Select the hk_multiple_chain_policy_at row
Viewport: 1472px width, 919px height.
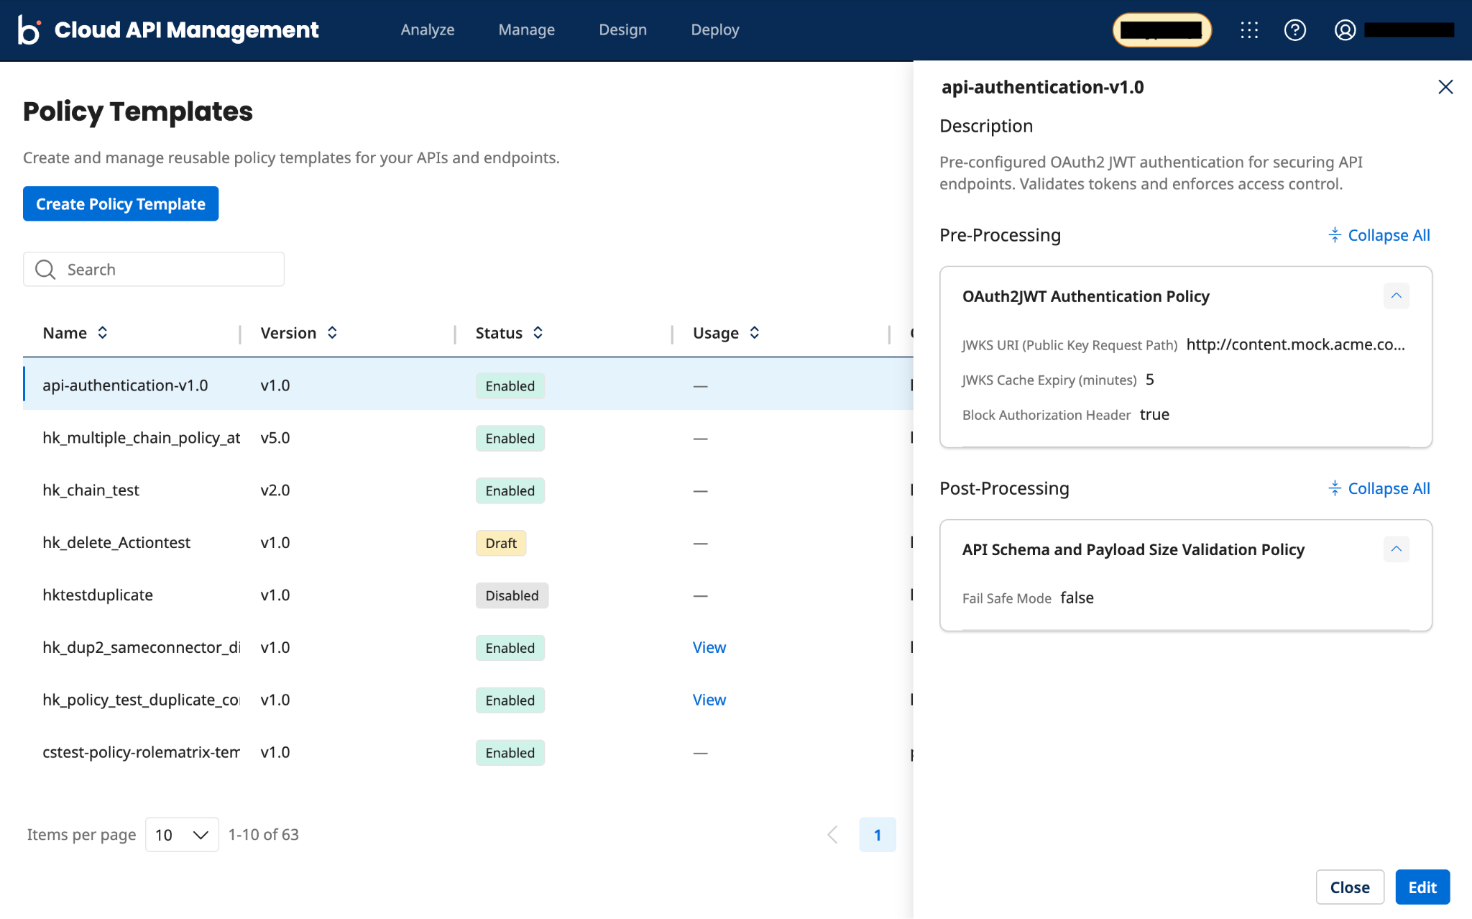coord(468,438)
